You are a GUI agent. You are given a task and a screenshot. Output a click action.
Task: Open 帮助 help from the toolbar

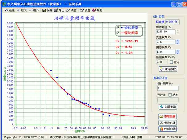(94, 10)
